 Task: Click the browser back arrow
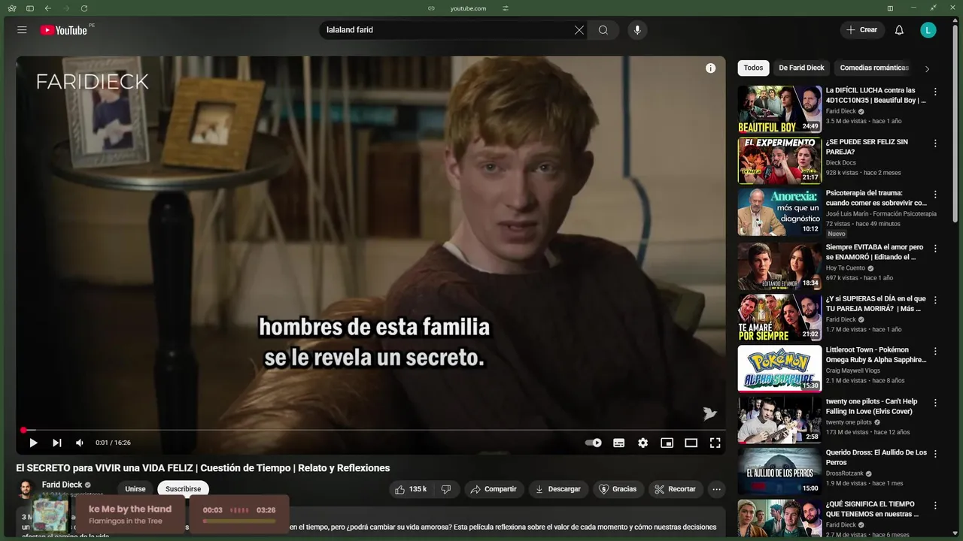coord(48,8)
